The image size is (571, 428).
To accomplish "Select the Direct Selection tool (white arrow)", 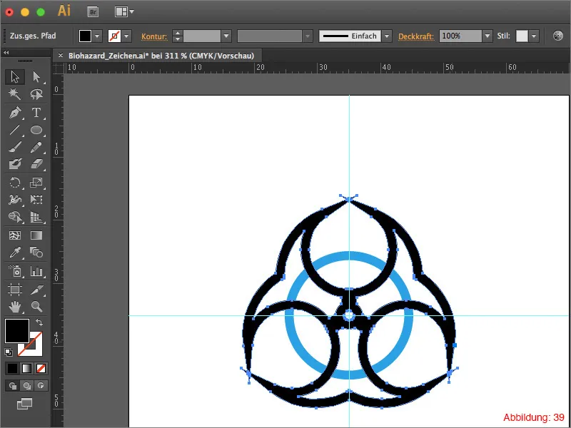I will click(36, 77).
